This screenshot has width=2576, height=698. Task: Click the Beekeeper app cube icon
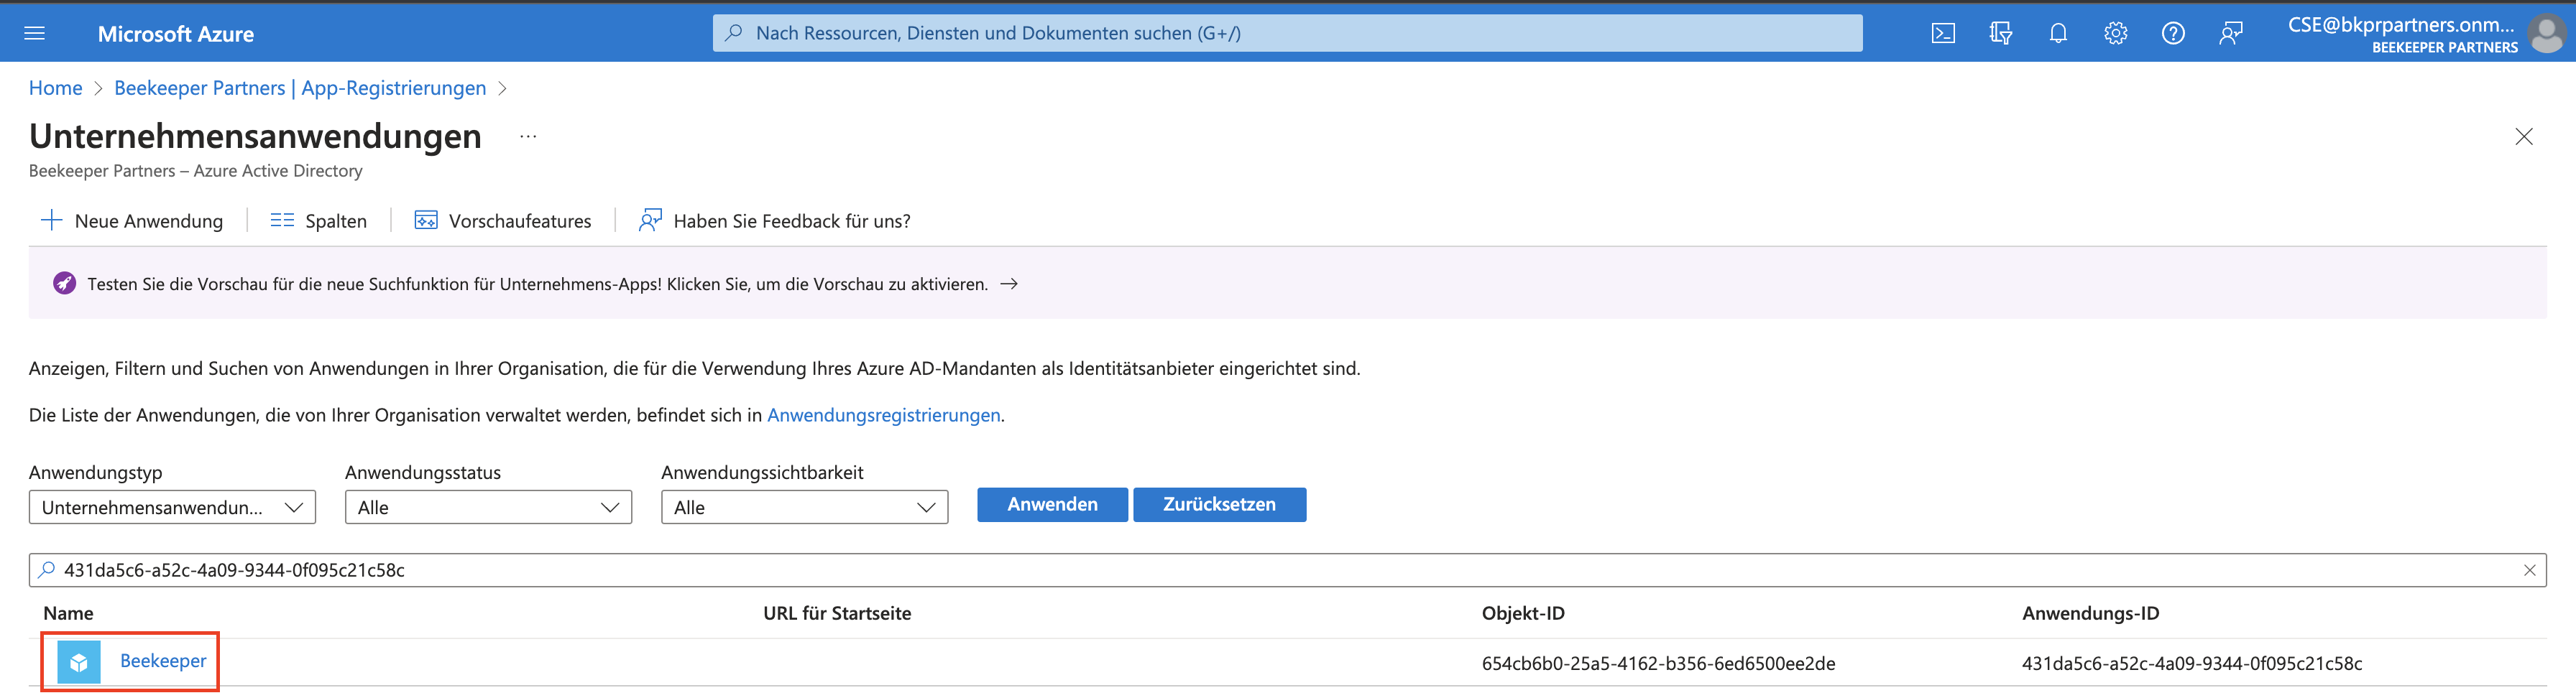[79, 662]
